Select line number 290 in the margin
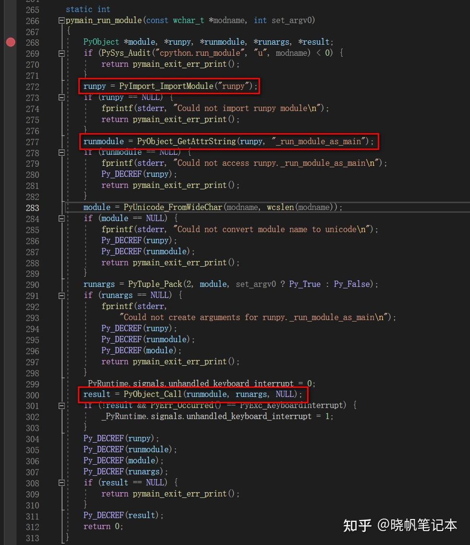 coord(32,284)
